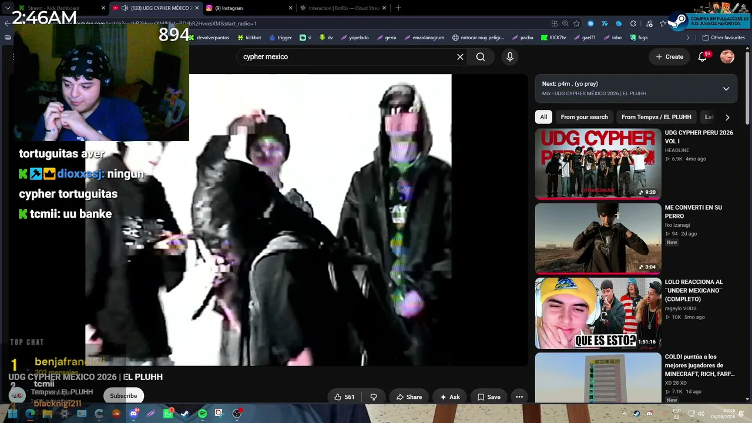
Task: Open the 'KICK7tv' bookmark
Action: click(x=553, y=38)
